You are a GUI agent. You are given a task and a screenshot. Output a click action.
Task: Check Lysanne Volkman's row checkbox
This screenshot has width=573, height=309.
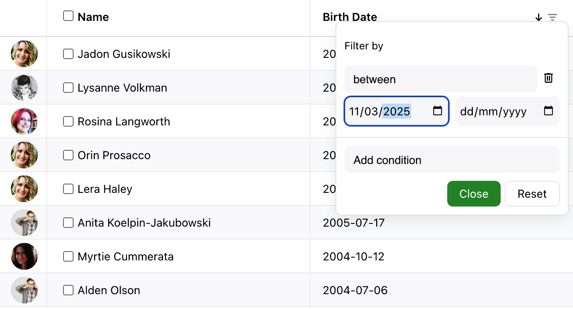click(x=68, y=87)
